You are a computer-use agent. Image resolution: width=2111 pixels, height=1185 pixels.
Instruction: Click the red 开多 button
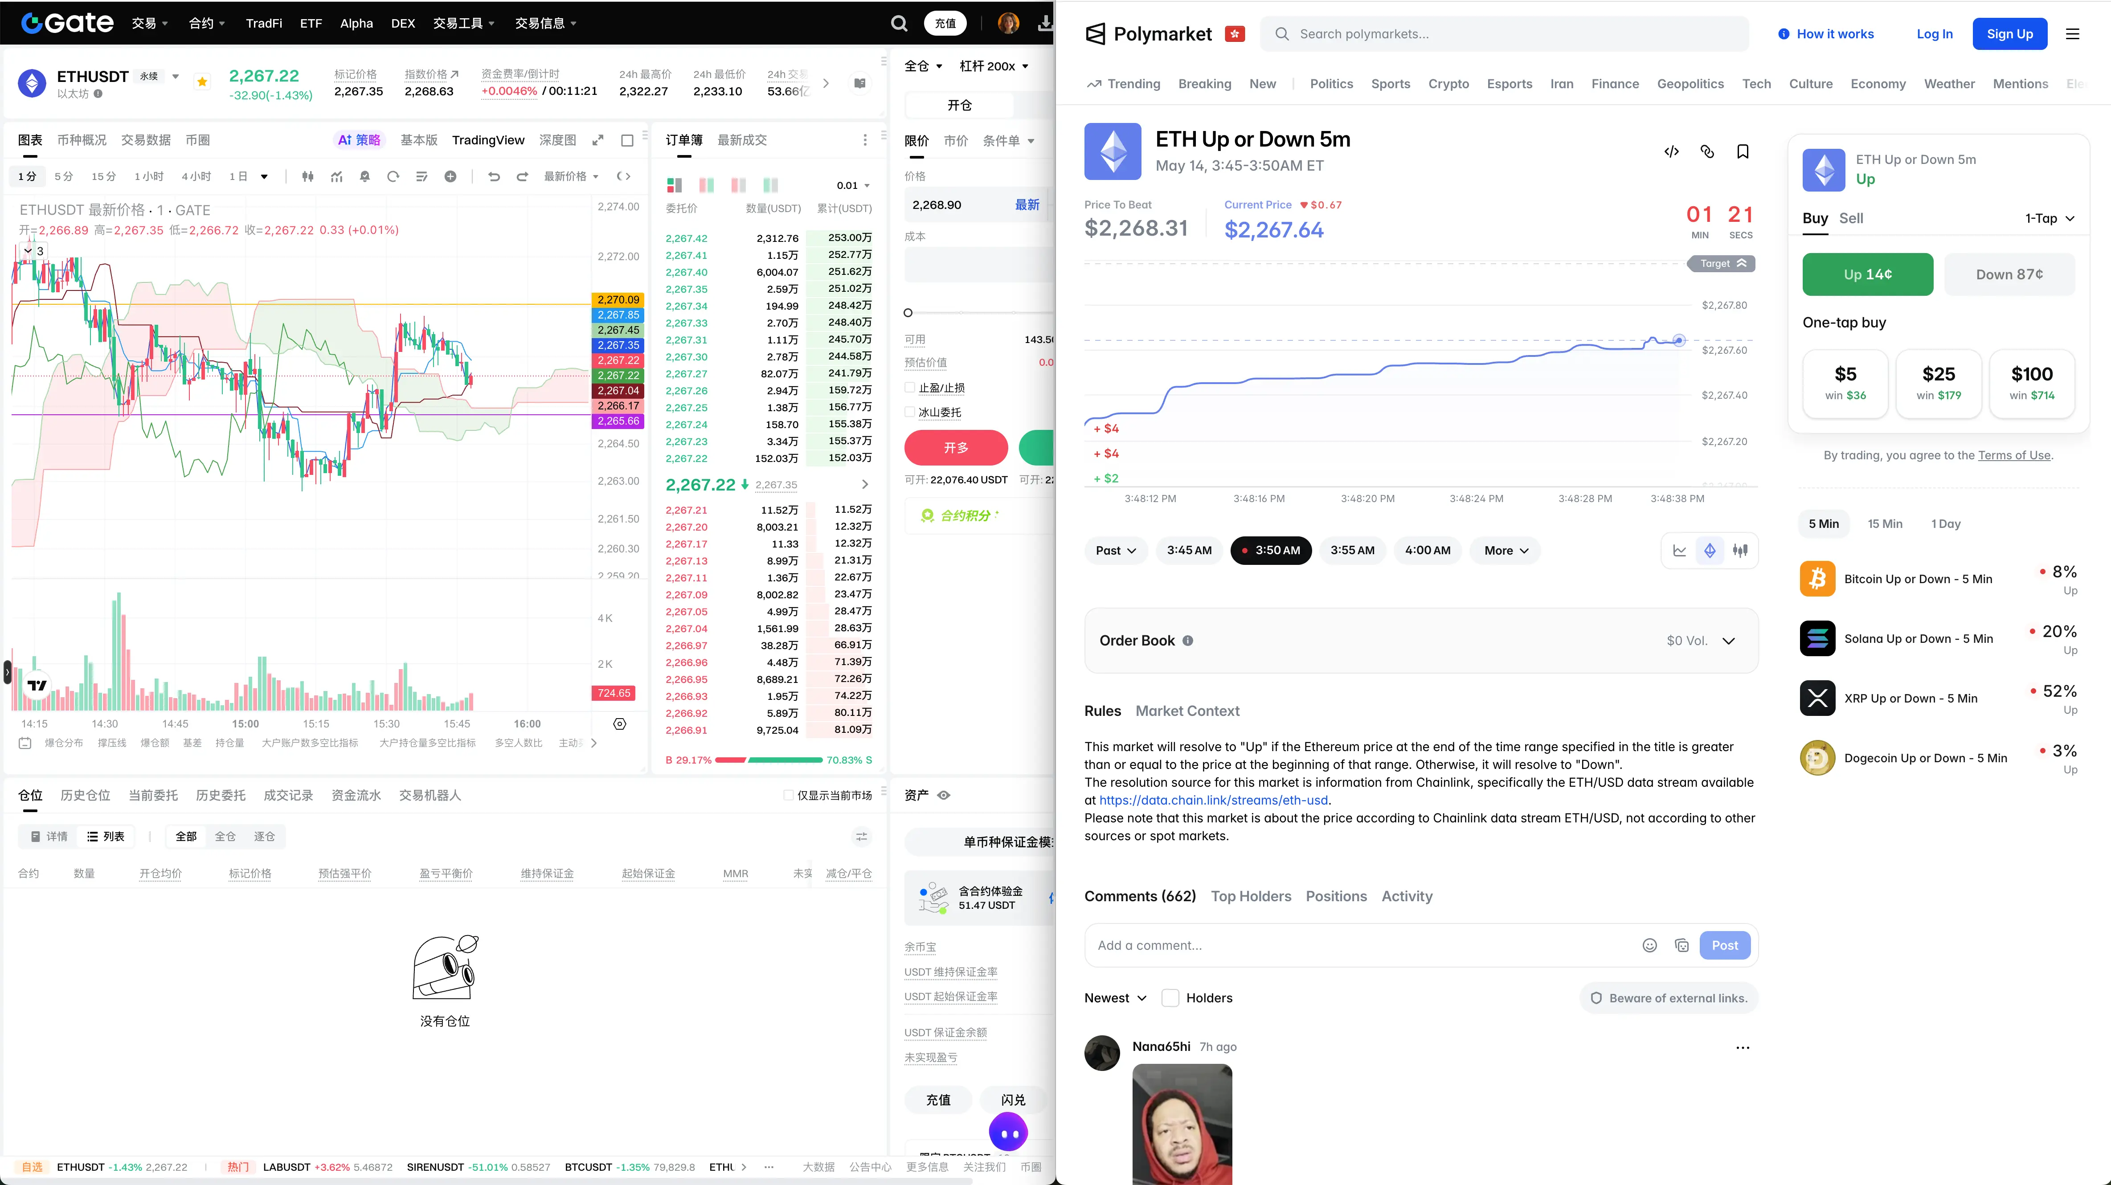click(x=956, y=447)
